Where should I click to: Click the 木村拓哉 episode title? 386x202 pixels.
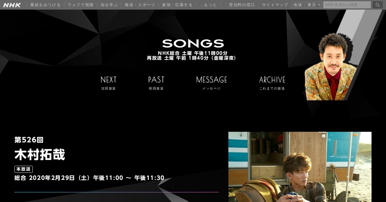tap(40, 155)
